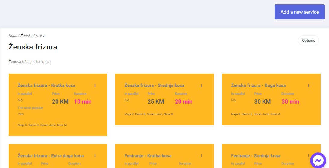Click the Ženska frizura - Duga kosa card's staff list

pyautogui.click(x=255, y=114)
